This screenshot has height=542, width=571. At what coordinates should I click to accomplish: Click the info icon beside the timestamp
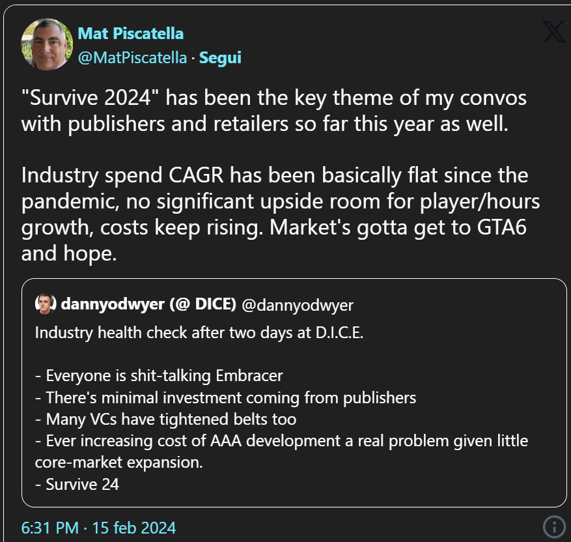coord(553,526)
